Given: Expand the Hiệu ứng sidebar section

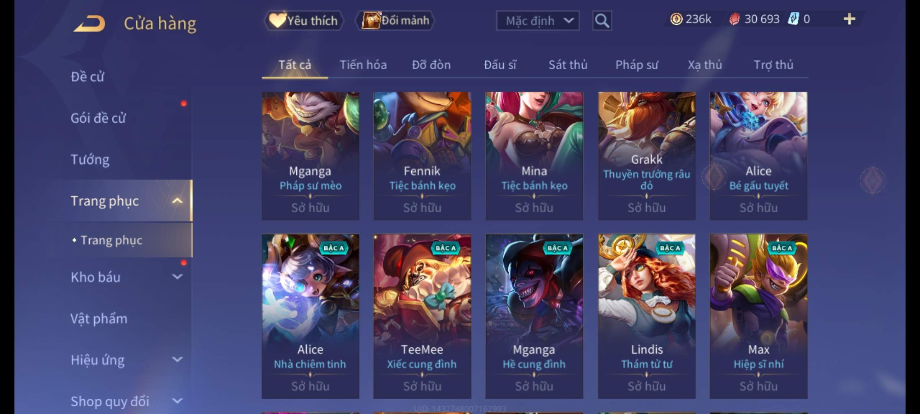Looking at the screenshot, I should click(x=177, y=360).
